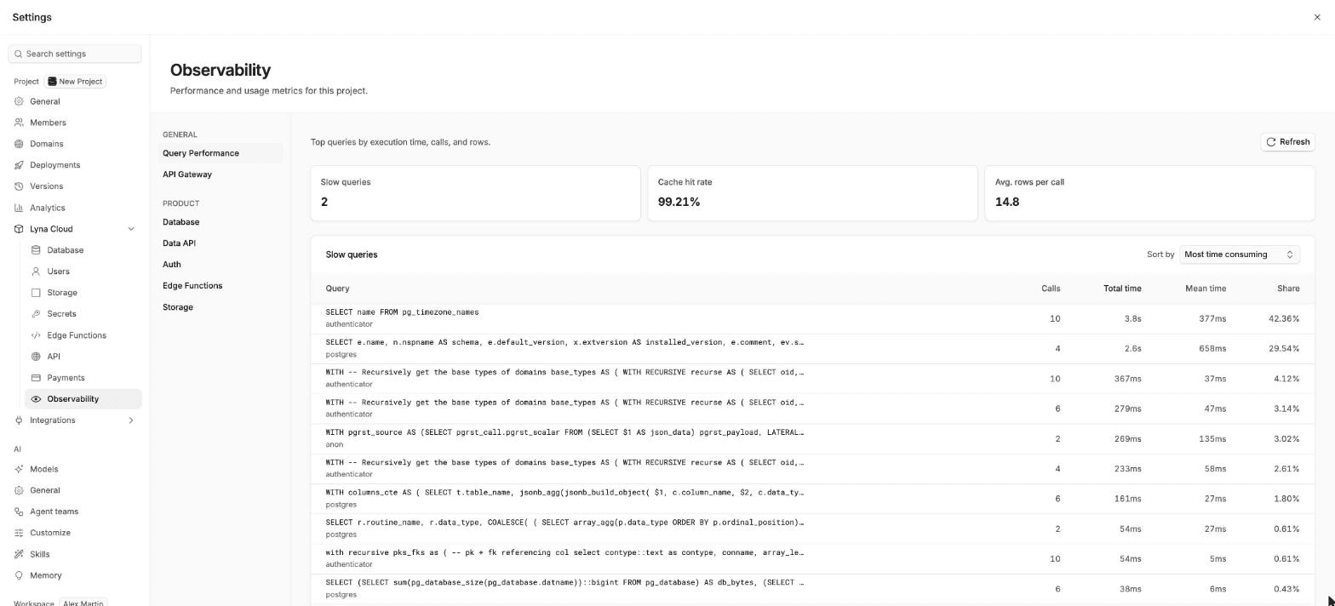Click the API globe icon
This screenshot has width=1335, height=606.
(36, 357)
